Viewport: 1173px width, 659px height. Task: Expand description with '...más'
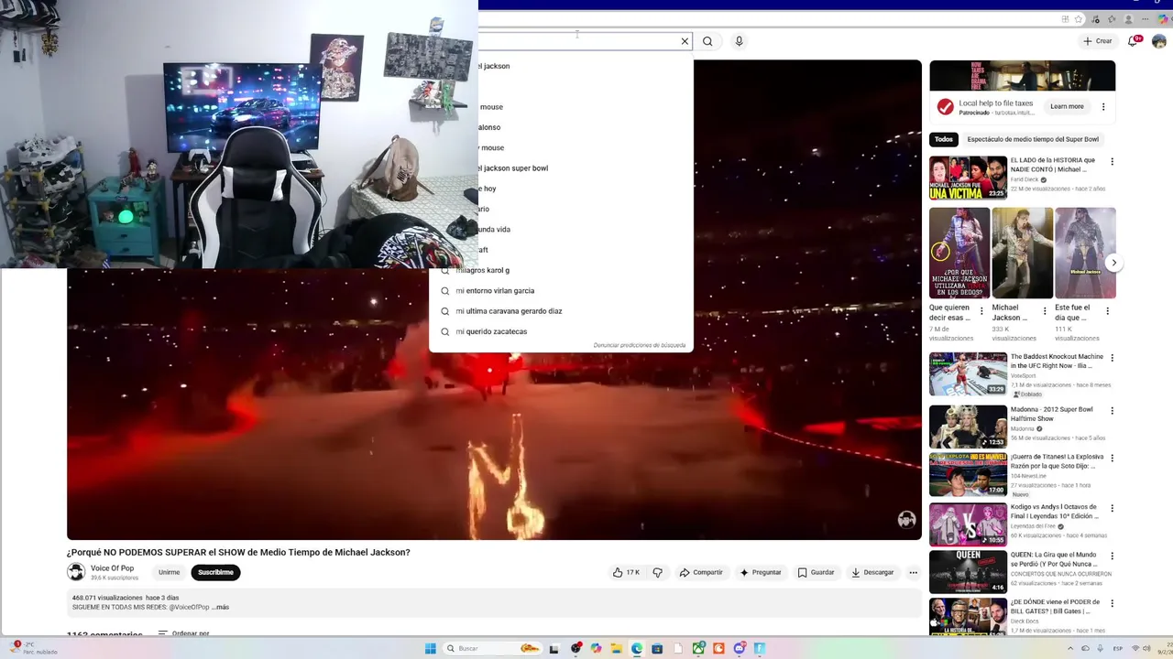click(220, 608)
